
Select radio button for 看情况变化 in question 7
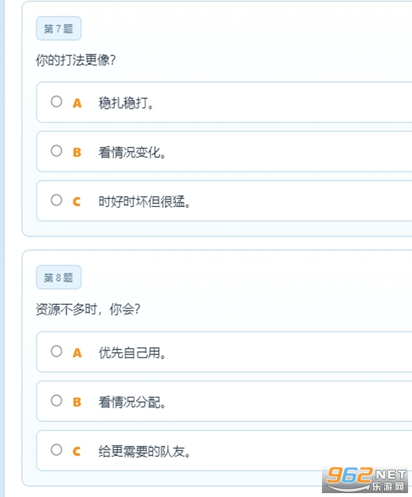point(56,151)
